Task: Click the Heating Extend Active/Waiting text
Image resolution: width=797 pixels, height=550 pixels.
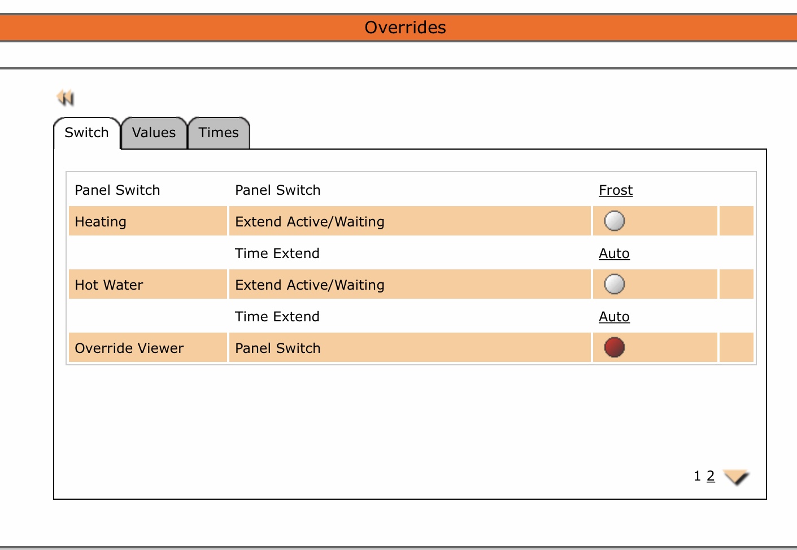Action: coord(310,222)
